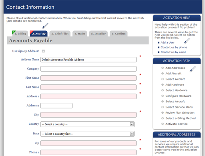Click the 'ACTIVATION PATH' panel header
Viewport: 205px width, 156px height.
177,61
